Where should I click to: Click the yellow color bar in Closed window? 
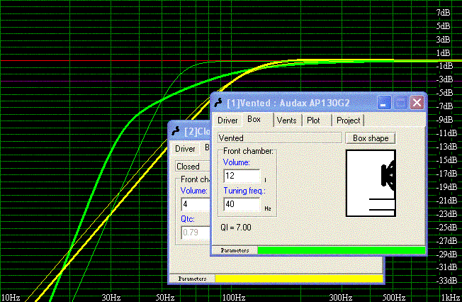[x=299, y=279]
